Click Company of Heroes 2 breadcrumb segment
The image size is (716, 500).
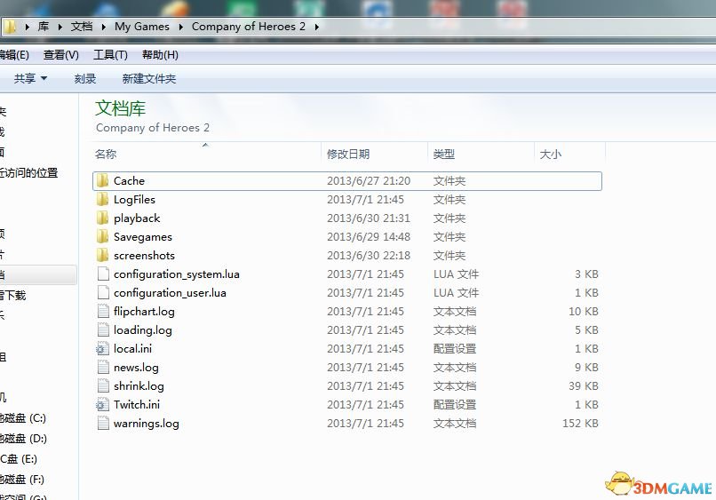(x=249, y=27)
